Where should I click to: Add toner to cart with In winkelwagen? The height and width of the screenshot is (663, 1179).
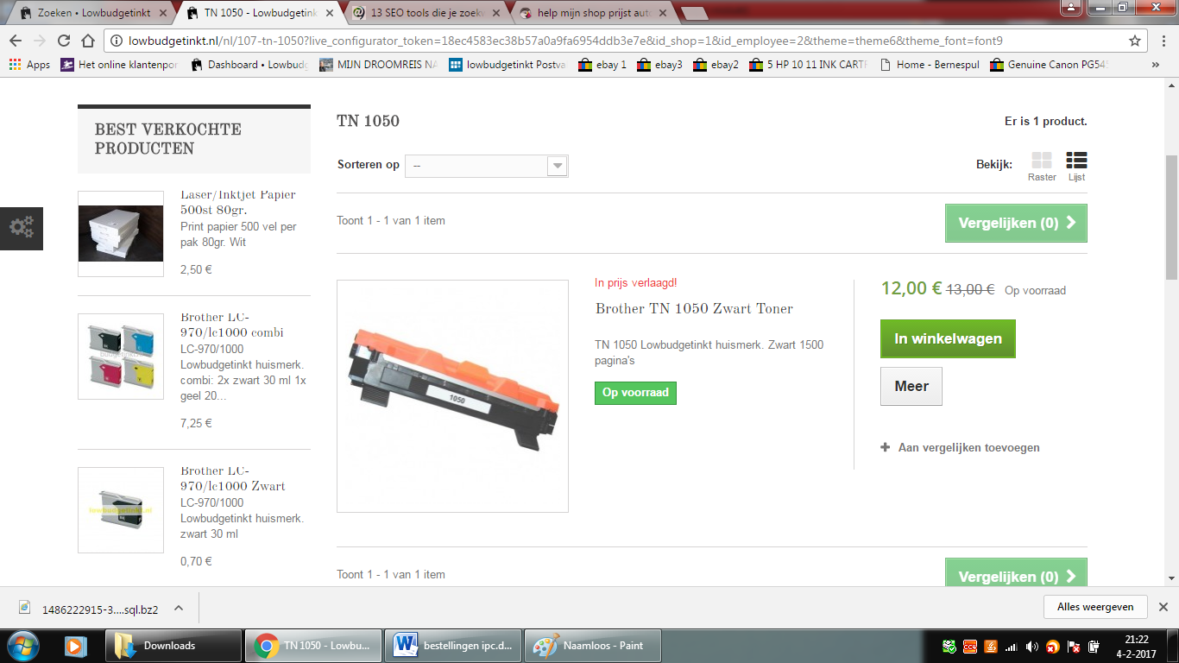(x=948, y=338)
